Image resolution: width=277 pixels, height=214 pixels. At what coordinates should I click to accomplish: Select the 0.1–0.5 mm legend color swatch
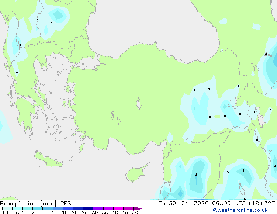7,208
